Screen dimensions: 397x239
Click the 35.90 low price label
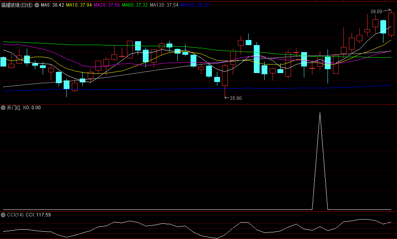[236, 98]
